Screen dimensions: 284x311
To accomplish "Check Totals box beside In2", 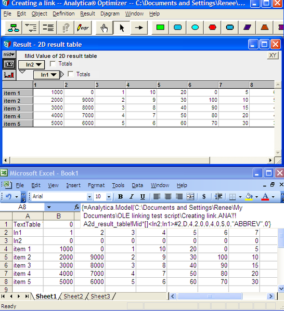I will pyautogui.click(x=53, y=64).
